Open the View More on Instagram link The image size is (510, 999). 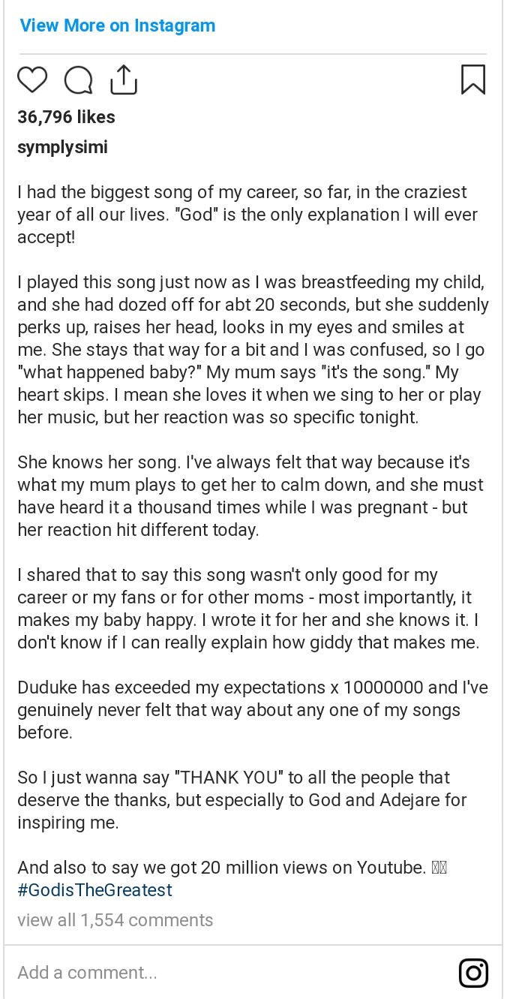(118, 26)
